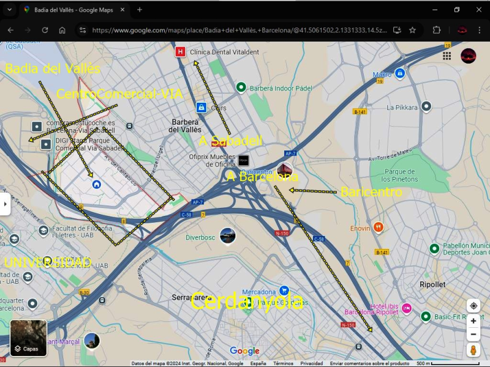Click Enviar comentarios sobre el producto
The image size is (490, 367).
tap(370, 363)
